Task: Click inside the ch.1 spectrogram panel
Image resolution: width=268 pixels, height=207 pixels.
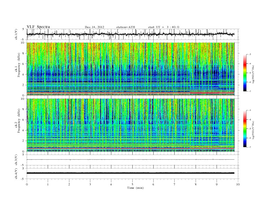Action: tap(130, 69)
